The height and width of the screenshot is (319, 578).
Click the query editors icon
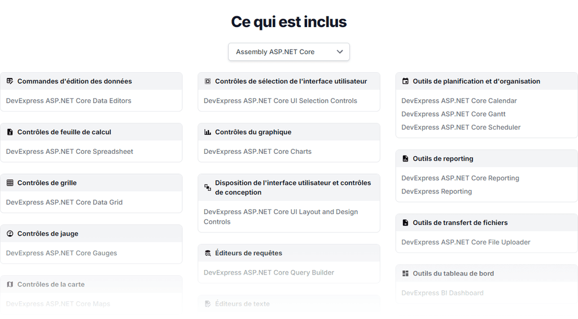[208, 252]
